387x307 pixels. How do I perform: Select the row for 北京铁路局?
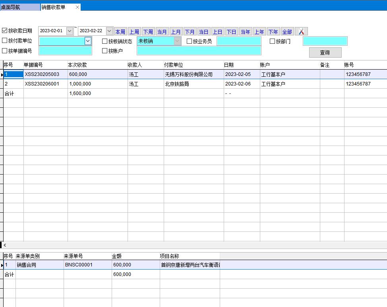pyautogui.click(x=182, y=84)
